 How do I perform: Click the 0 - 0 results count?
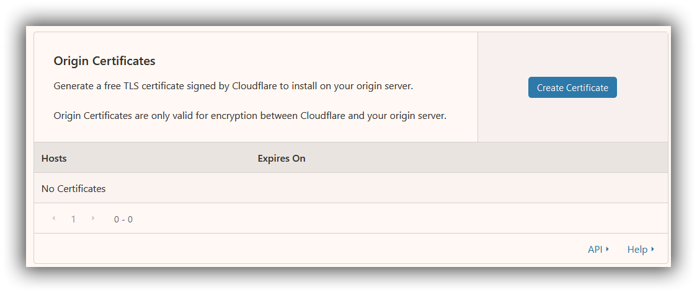tap(123, 219)
